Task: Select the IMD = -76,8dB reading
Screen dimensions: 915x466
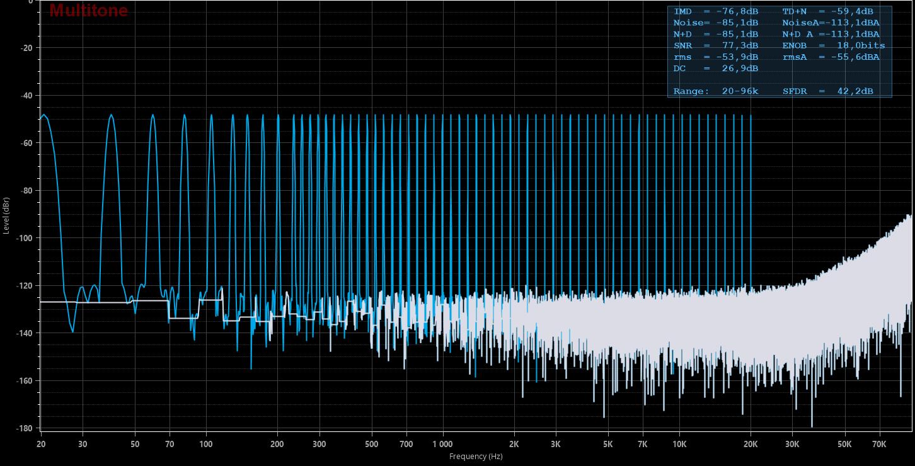Action: coord(716,11)
